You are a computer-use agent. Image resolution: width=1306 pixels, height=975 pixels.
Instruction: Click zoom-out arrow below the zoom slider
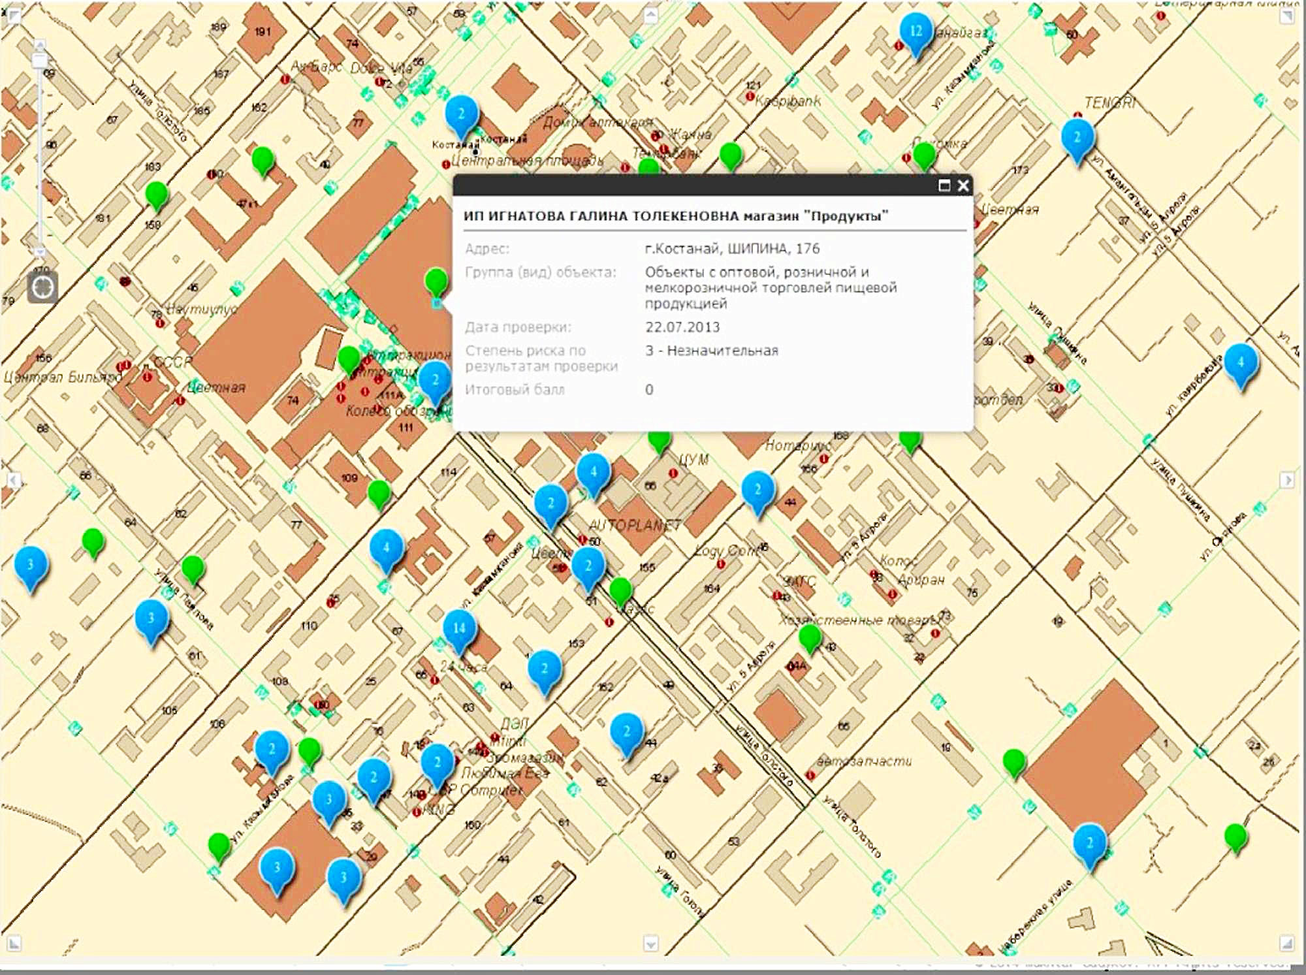(40, 251)
